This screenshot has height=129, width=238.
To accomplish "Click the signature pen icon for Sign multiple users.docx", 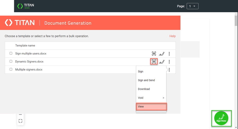I will (x=162, y=54).
